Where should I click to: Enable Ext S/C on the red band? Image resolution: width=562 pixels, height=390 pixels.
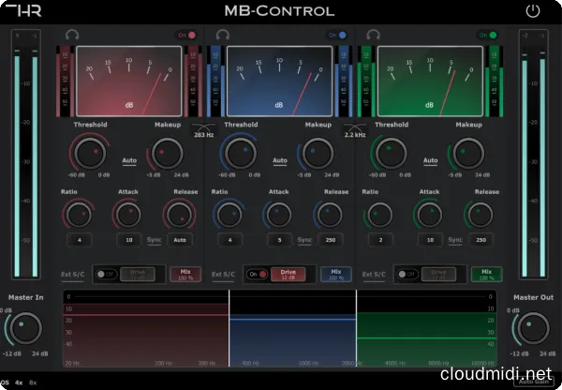click(x=73, y=275)
